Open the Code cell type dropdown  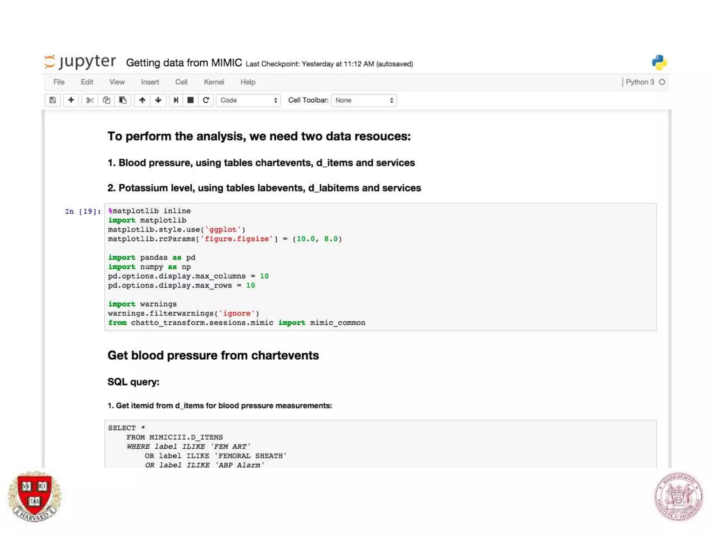pos(248,100)
